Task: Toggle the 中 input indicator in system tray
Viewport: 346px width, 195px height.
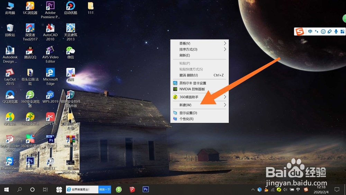Action: 298,189
